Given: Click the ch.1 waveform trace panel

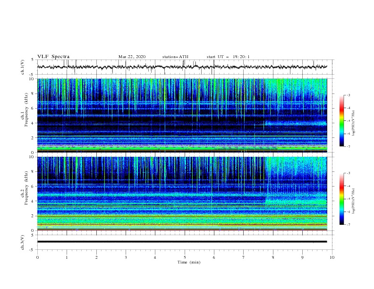Looking at the screenshot, I should pyautogui.click(x=186, y=67).
